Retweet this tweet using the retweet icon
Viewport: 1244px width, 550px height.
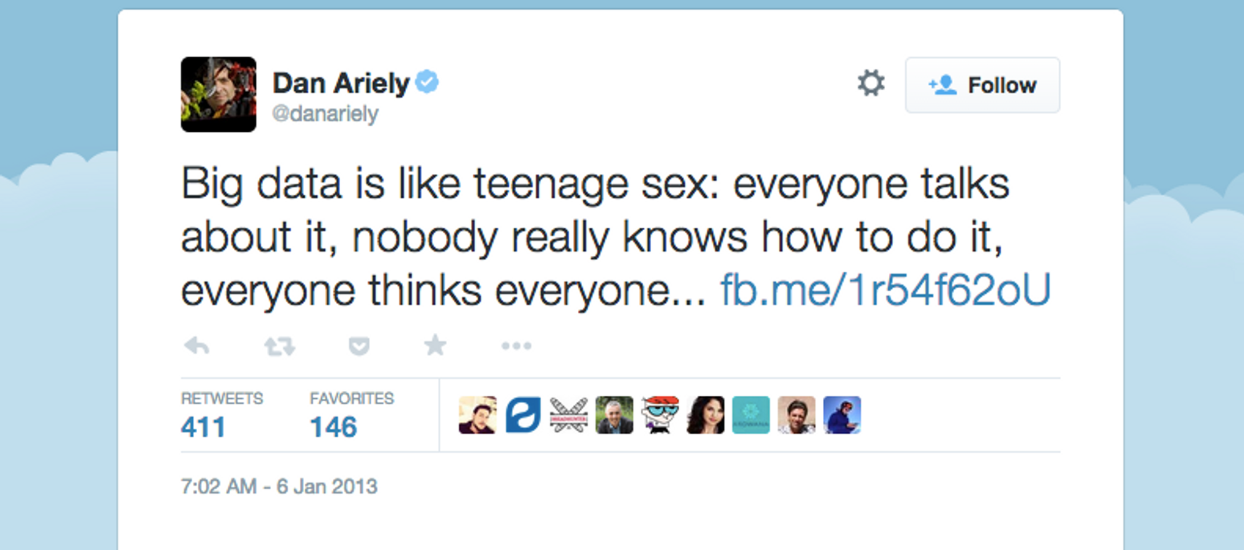pos(279,346)
